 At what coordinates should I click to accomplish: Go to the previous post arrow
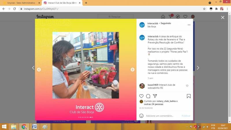pyautogui.click(x=33, y=68)
